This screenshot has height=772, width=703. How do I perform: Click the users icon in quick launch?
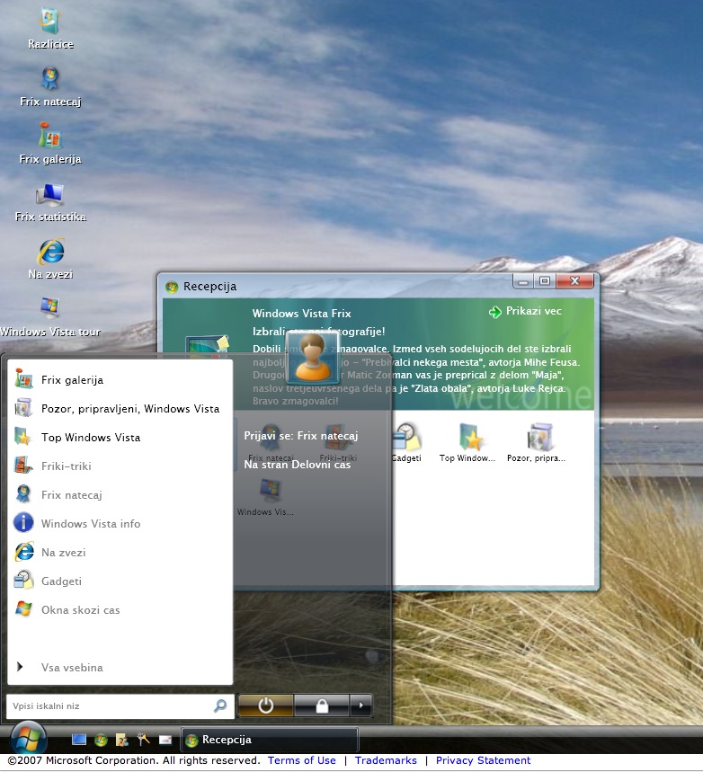[122, 740]
